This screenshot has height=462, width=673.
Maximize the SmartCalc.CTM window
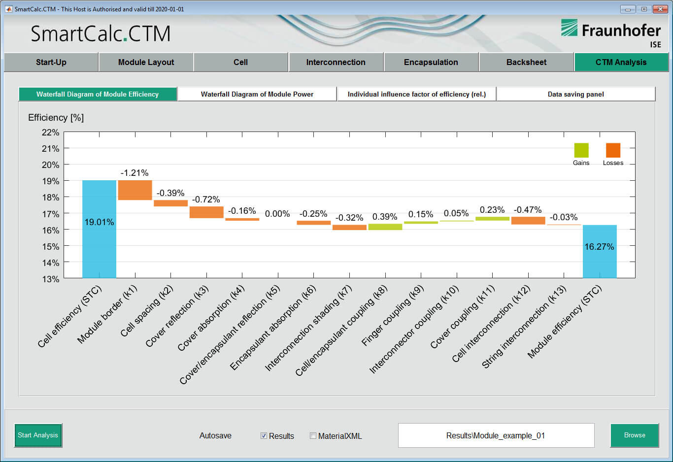644,9
